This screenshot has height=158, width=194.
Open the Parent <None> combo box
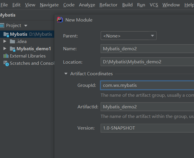128,36
